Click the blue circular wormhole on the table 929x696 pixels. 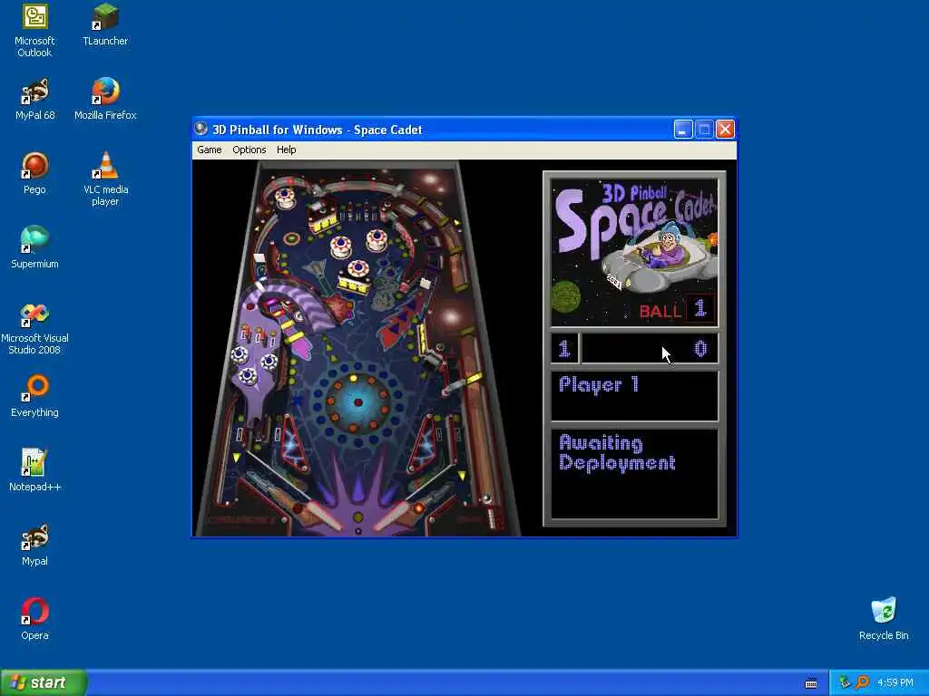tap(357, 402)
